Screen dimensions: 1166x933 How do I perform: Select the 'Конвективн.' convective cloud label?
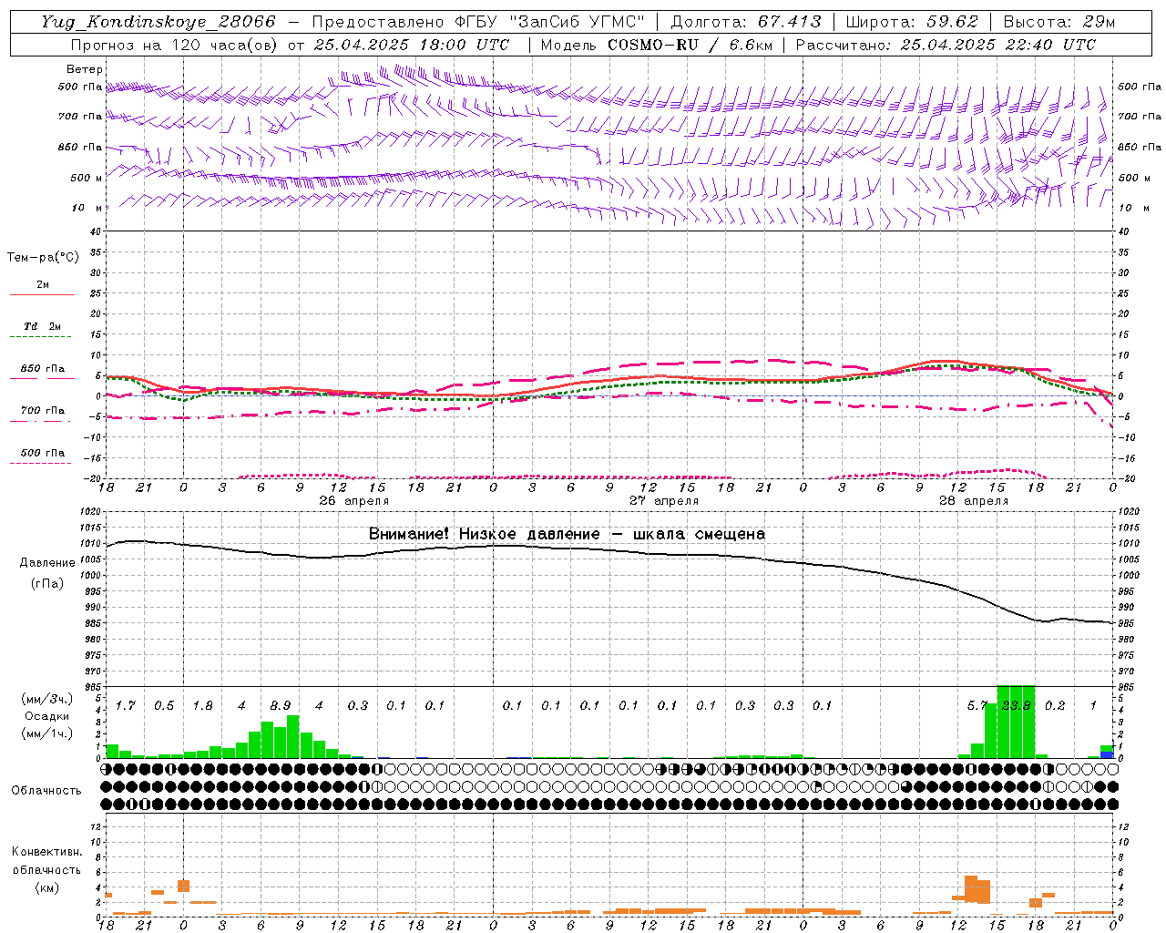46,852
